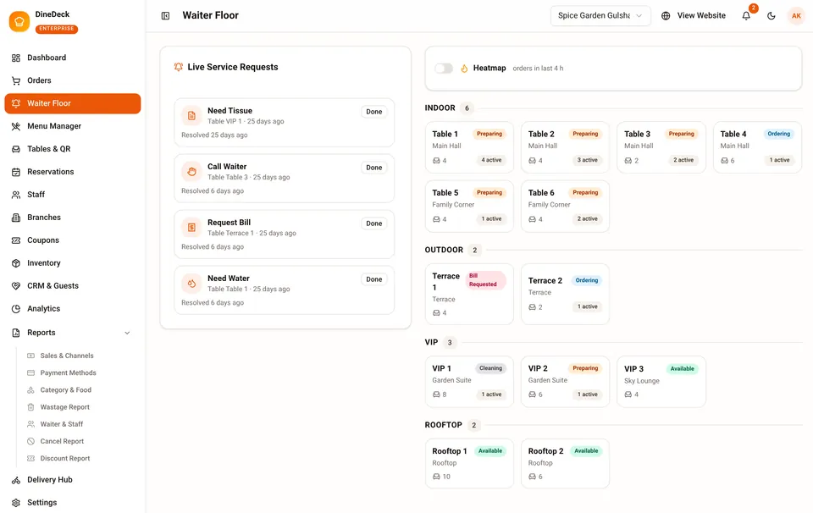Switch to dark mode via moon icon
Screen dimensions: 813x513
coord(771,15)
